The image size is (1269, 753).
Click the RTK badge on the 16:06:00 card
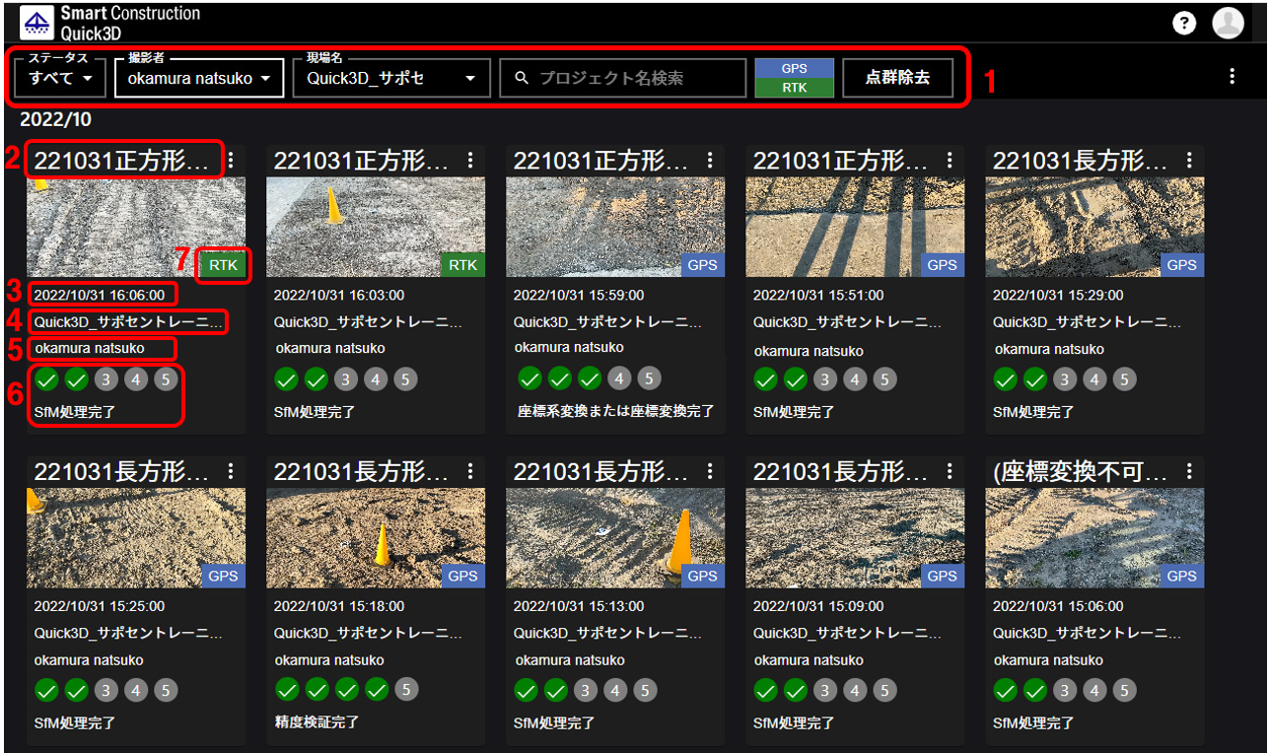point(223,264)
